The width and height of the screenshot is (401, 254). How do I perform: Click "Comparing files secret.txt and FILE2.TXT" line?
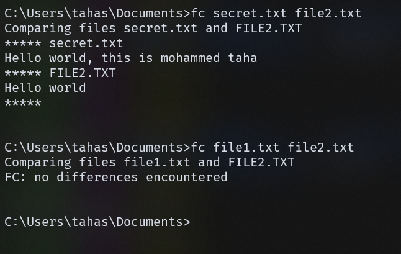click(x=150, y=28)
